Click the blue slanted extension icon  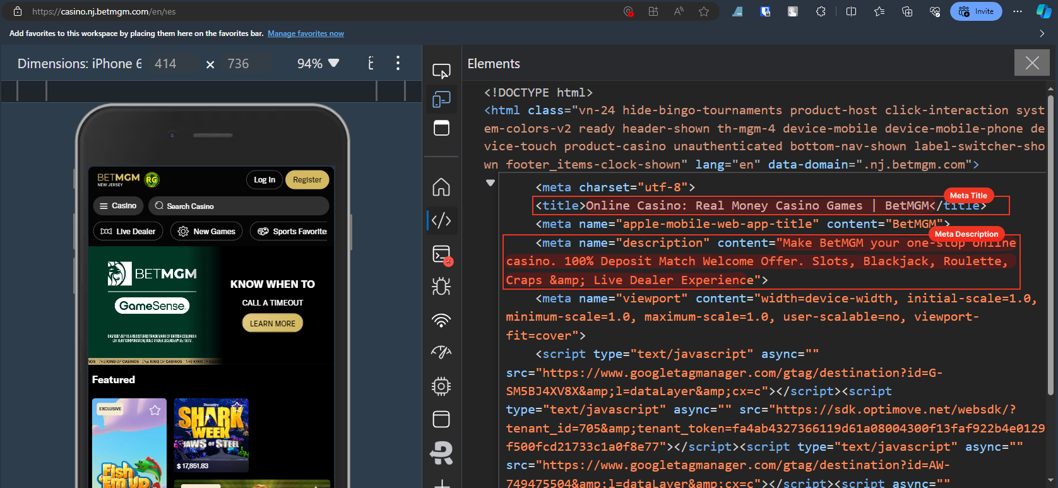737,11
